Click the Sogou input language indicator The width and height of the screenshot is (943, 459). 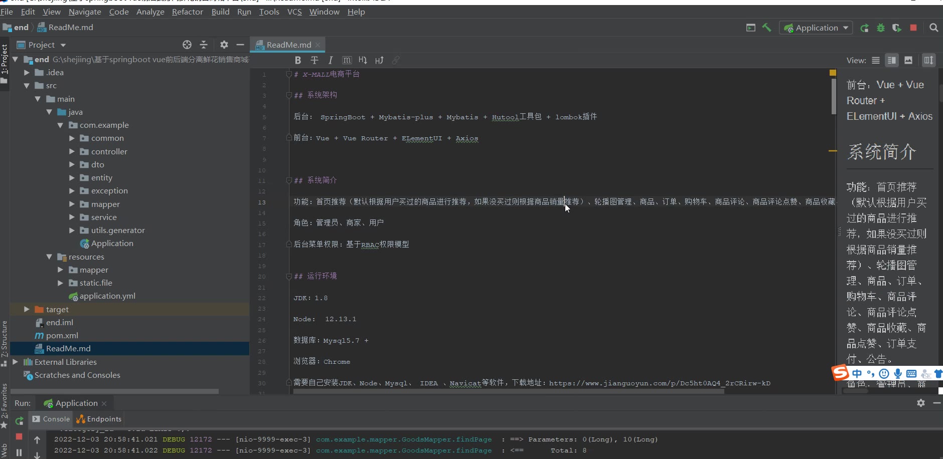(857, 373)
